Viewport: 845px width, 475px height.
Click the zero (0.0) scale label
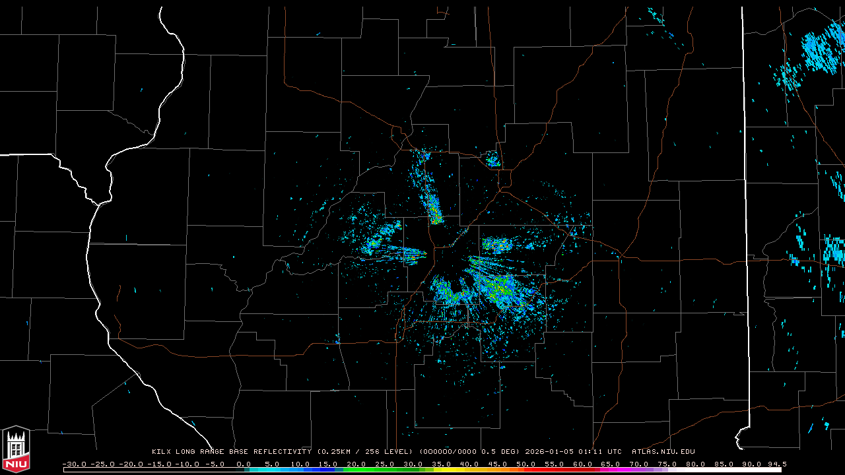coord(244,464)
